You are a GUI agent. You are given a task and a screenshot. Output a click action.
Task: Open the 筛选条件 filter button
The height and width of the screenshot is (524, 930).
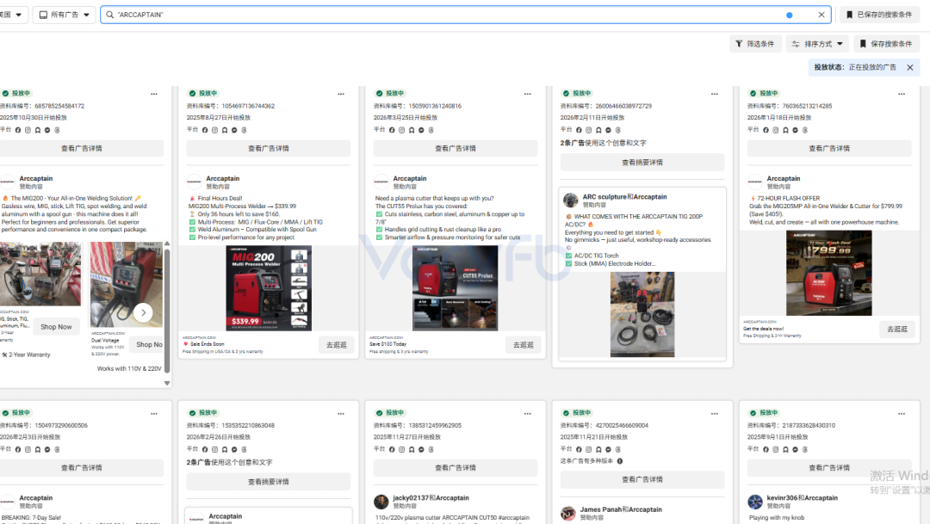click(755, 44)
